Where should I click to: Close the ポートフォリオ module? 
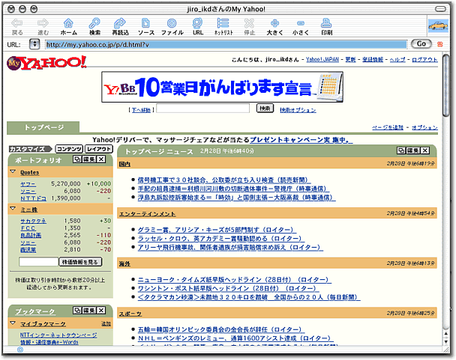101,159
